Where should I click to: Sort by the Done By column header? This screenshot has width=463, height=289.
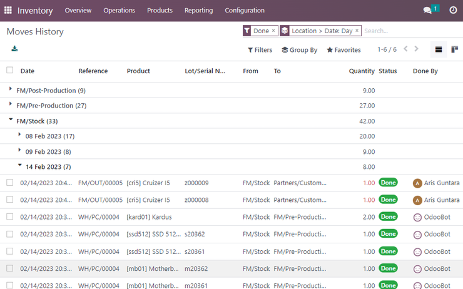[x=425, y=71]
